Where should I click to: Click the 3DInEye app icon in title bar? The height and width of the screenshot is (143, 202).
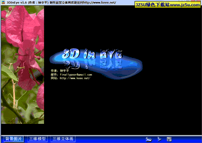3,2
